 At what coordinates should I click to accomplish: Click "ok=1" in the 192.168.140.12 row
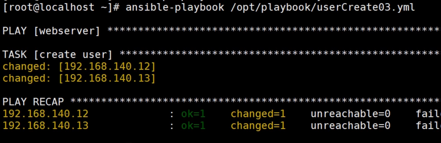(193, 114)
